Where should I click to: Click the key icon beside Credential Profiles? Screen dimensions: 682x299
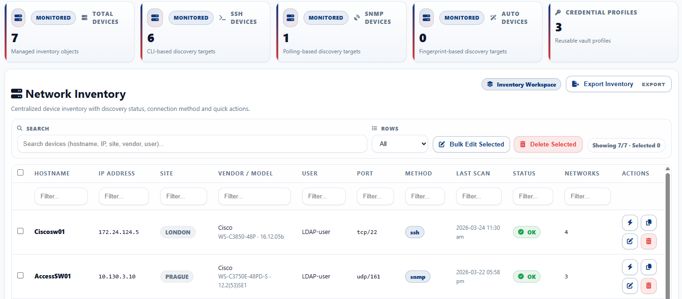click(558, 12)
